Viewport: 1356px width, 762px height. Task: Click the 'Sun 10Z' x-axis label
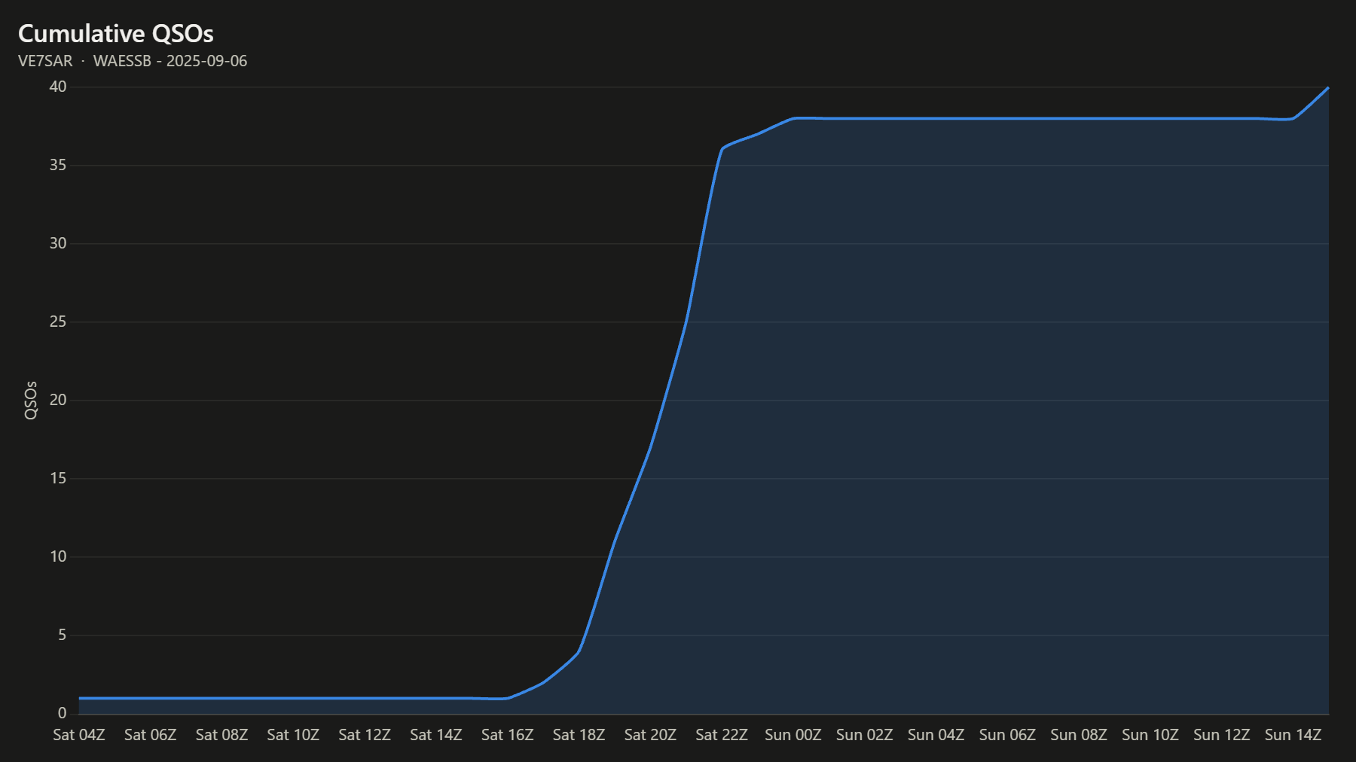[x=1150, y=735]
